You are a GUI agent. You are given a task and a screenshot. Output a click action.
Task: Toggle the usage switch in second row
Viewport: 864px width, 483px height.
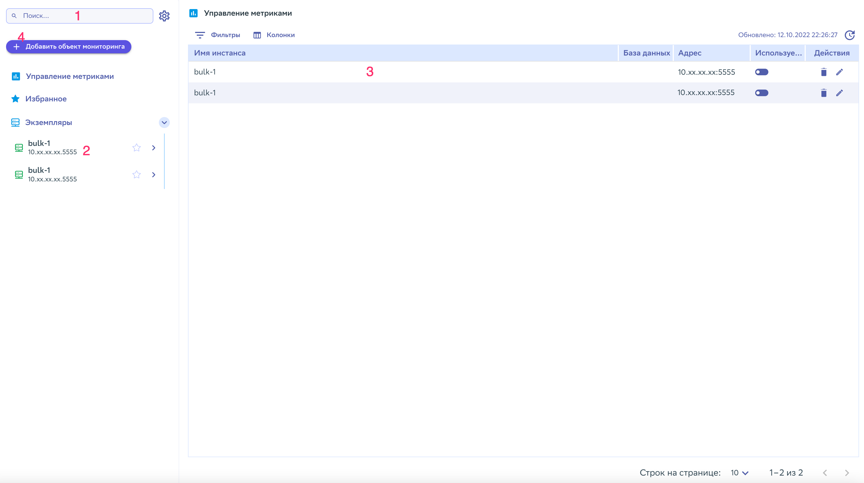tap(761, 93)
